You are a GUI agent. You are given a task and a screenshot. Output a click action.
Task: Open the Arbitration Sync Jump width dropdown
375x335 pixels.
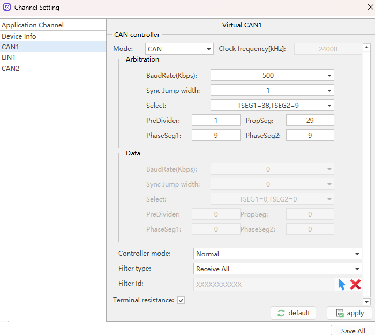pyautogui.click(x=272, y=91)
